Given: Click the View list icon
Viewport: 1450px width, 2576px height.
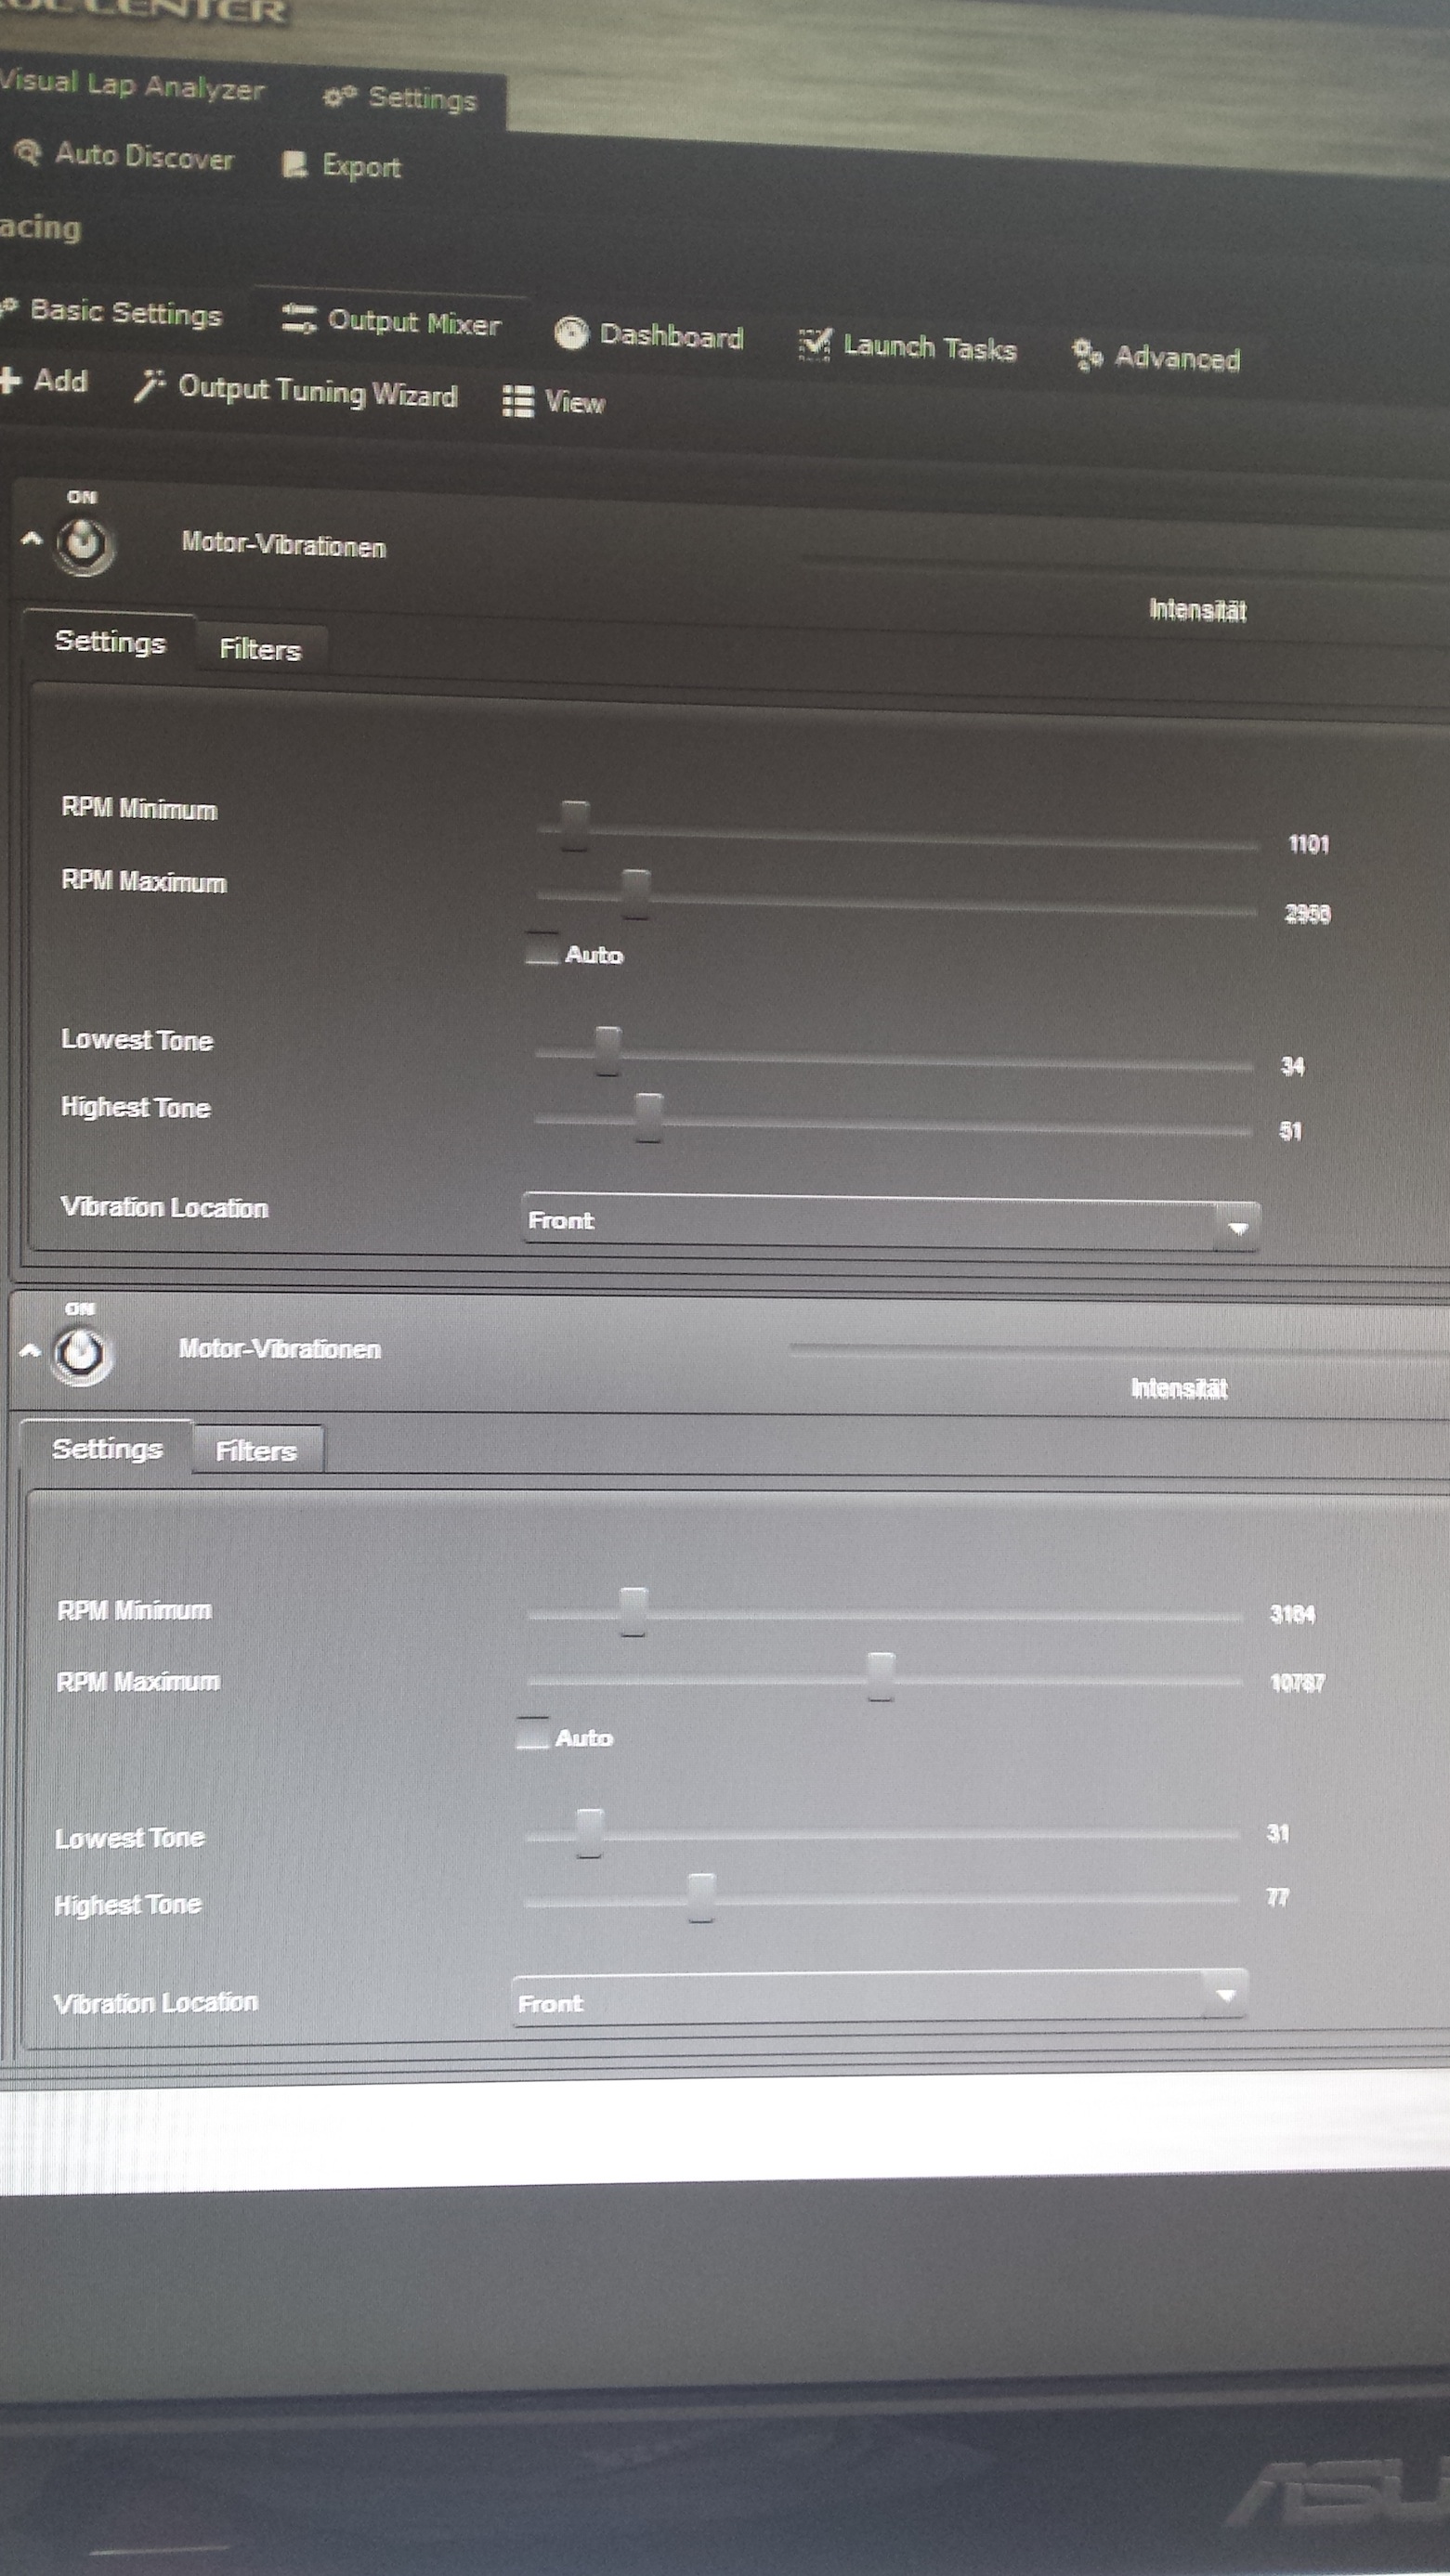Looking at the screenshot, I should pos(517,400).
